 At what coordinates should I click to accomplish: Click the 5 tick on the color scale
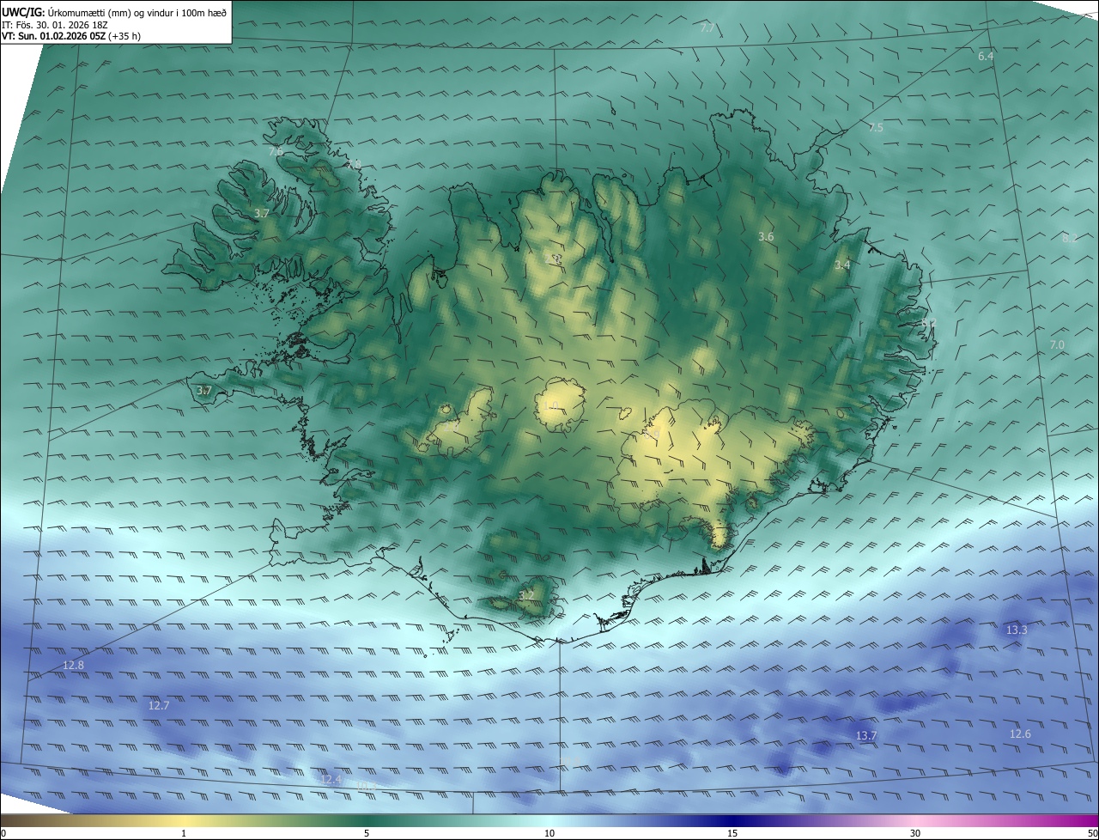pyautogui.click(x=367, y=833)
